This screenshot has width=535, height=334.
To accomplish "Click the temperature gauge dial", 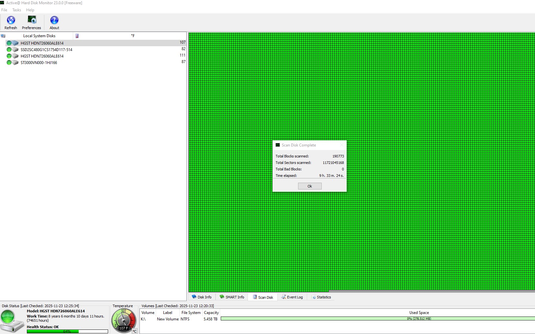I will [123, 320].
